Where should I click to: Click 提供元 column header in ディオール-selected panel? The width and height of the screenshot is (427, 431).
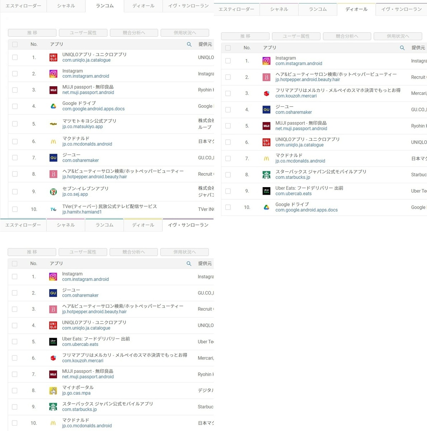(x=418, y=48)
